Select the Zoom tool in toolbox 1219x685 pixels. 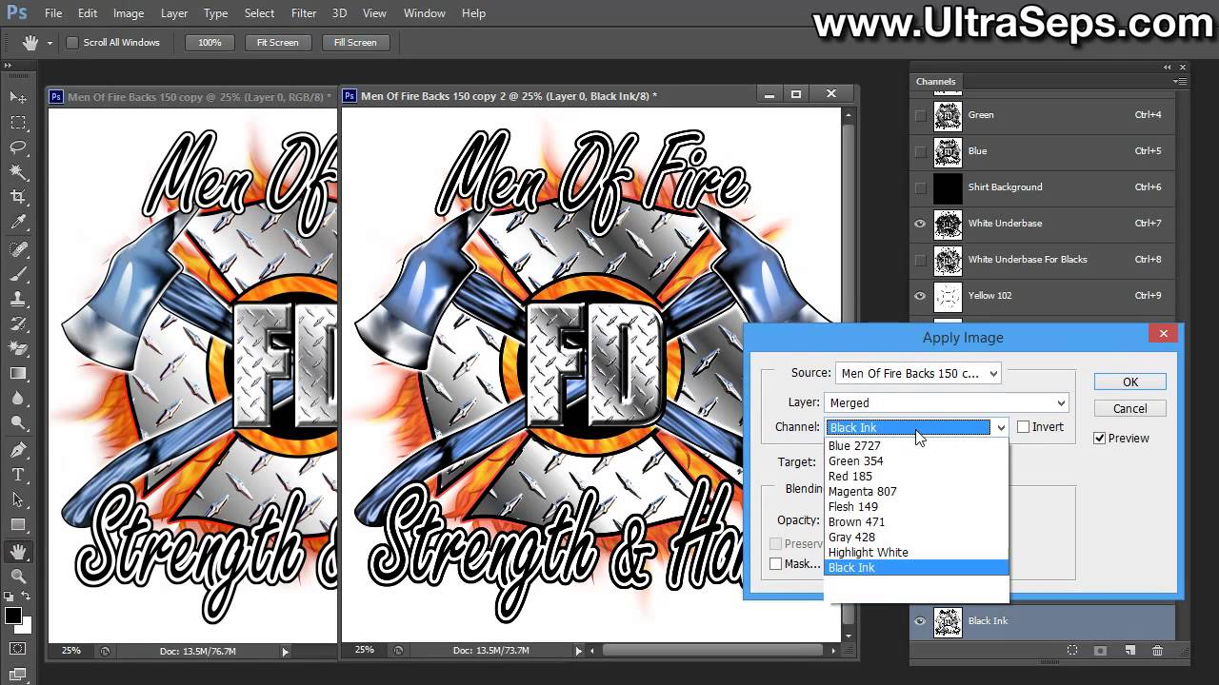[x=17, y=576]
